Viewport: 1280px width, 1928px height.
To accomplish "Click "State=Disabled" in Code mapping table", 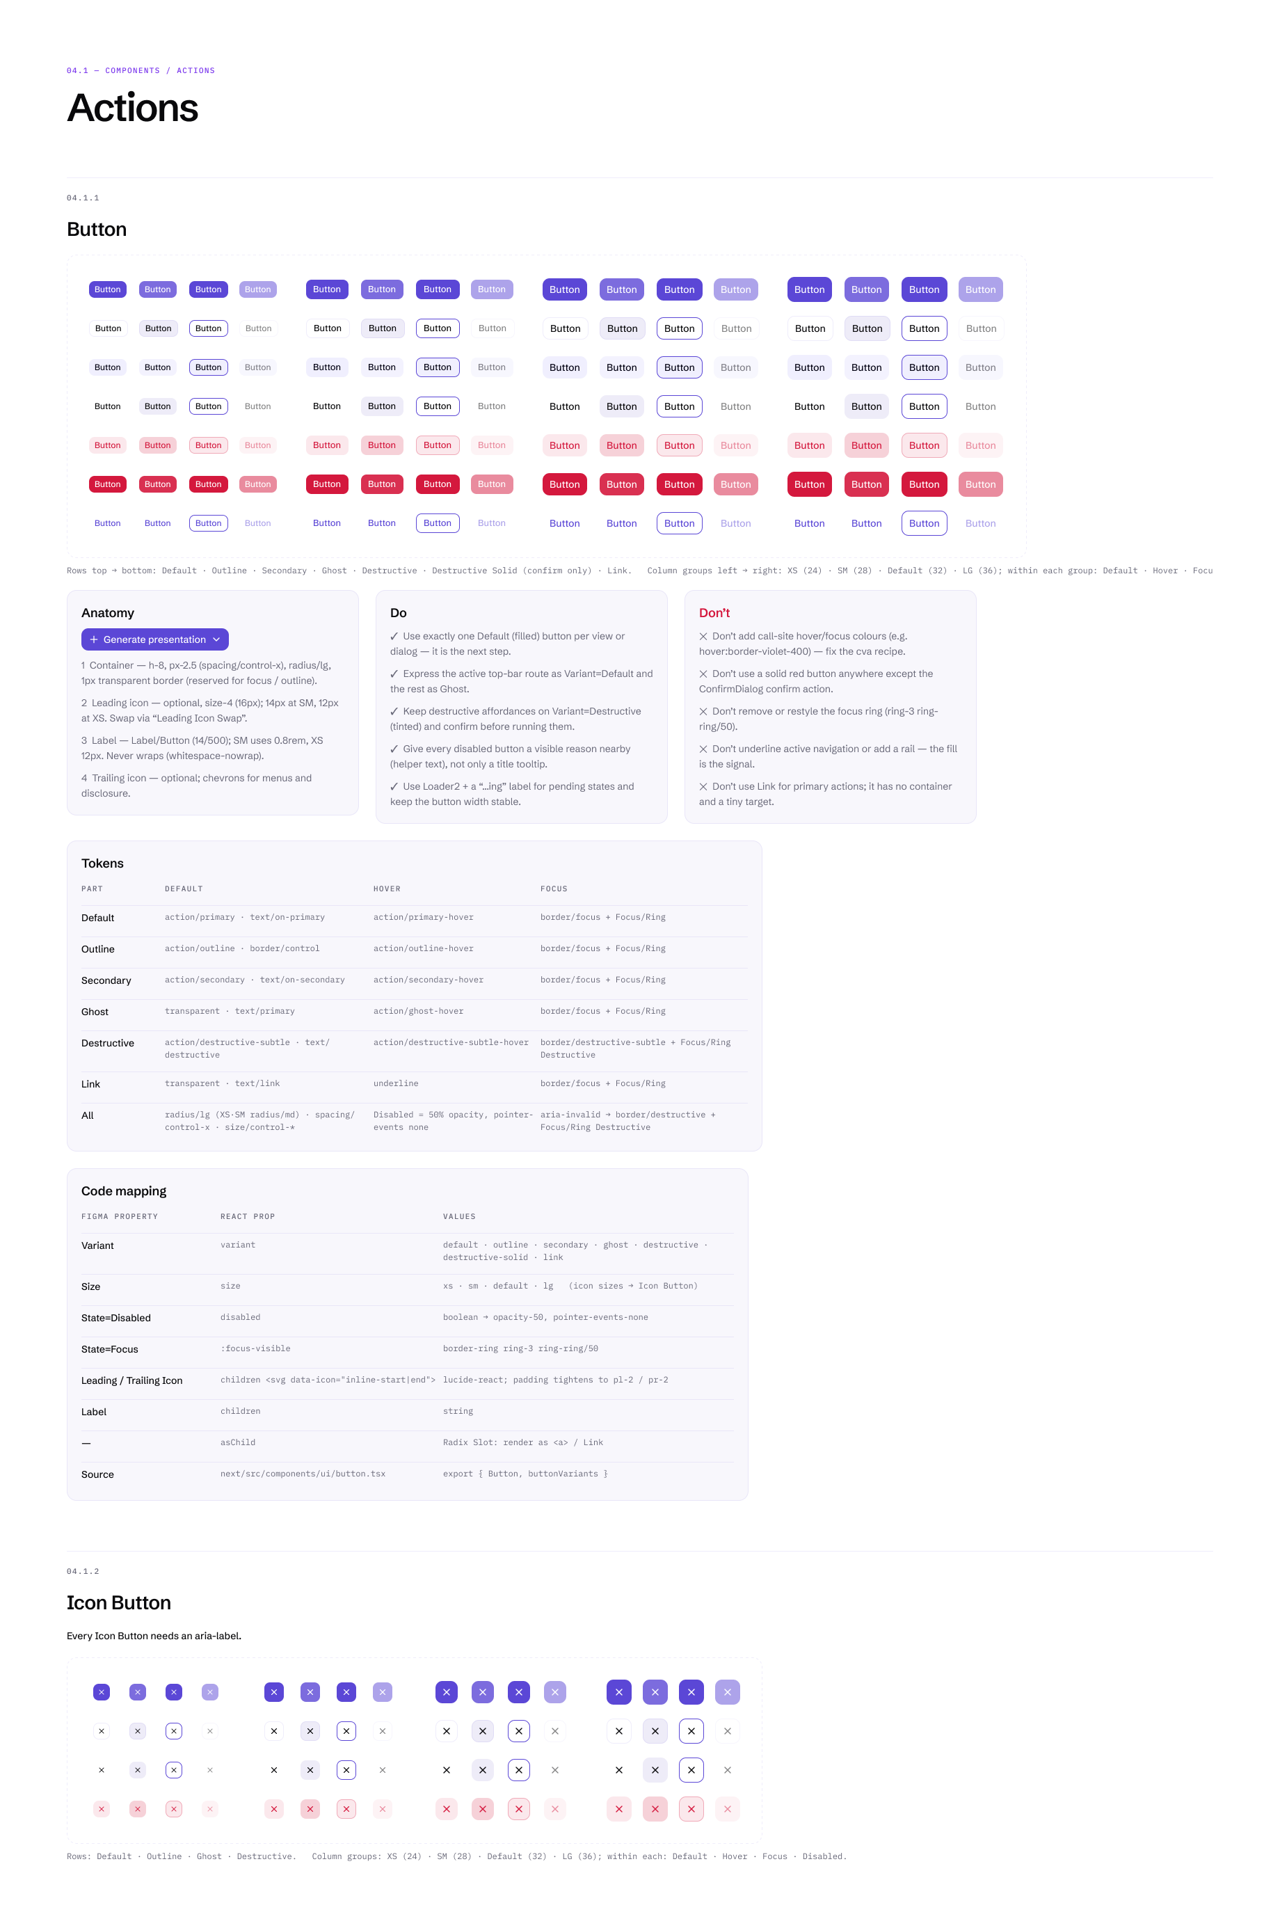I will pos(116,1317).
